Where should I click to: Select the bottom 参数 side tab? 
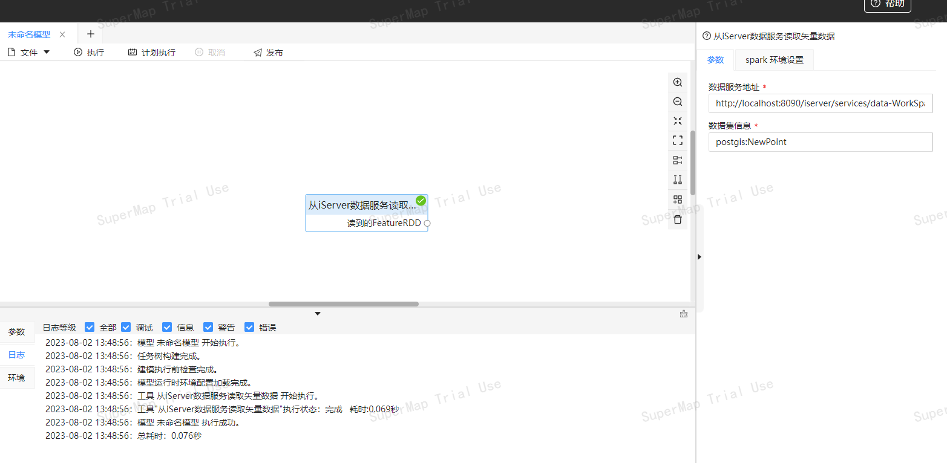pyautogui.click(x=17, y=332)
